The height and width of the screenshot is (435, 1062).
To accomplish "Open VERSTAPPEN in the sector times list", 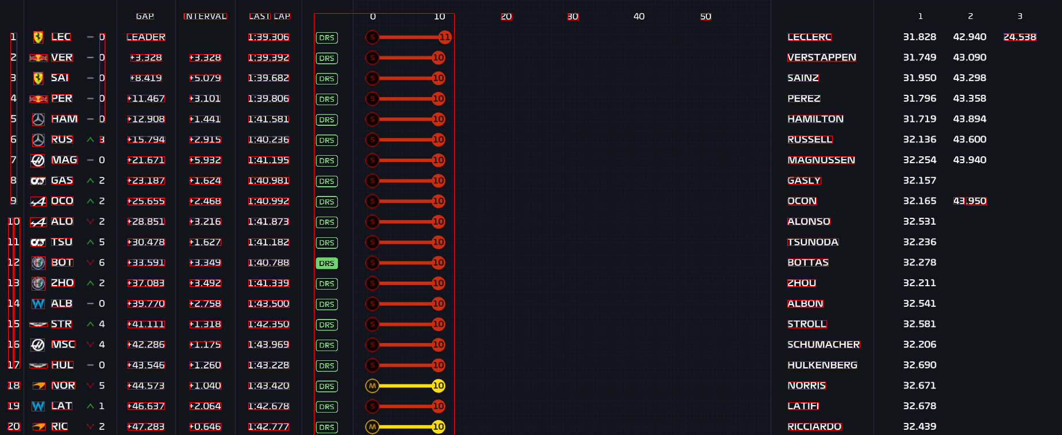I will coord(821,57).
